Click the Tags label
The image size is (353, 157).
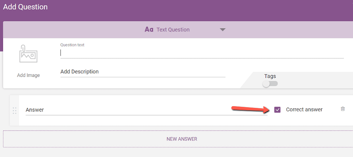point(270,76)
